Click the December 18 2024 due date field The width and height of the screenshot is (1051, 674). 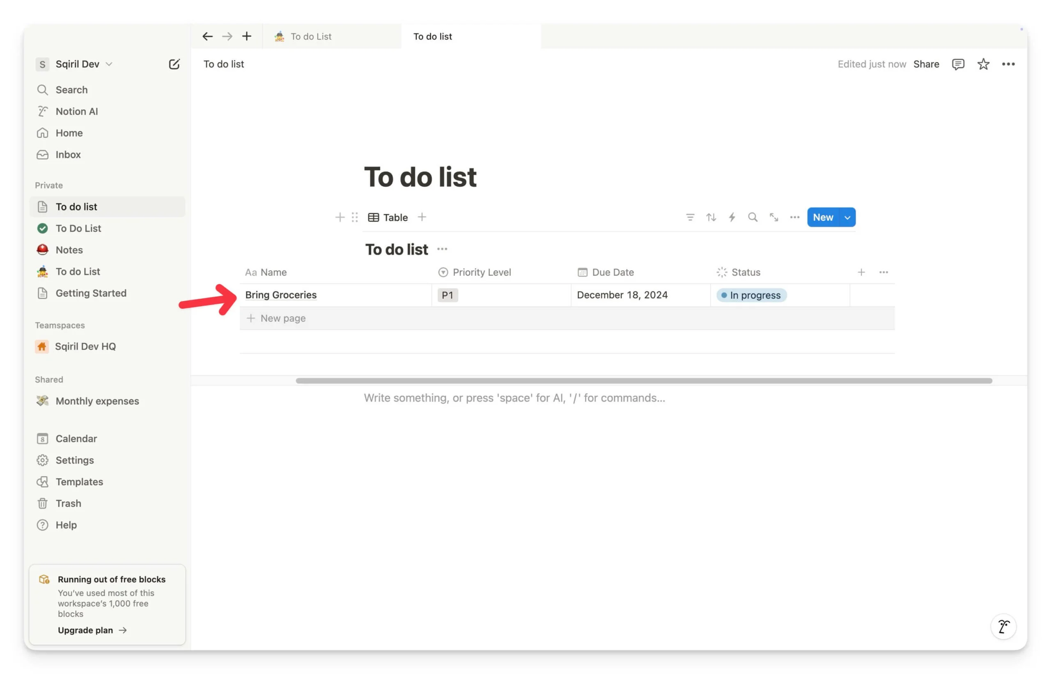tap(622, 295)
